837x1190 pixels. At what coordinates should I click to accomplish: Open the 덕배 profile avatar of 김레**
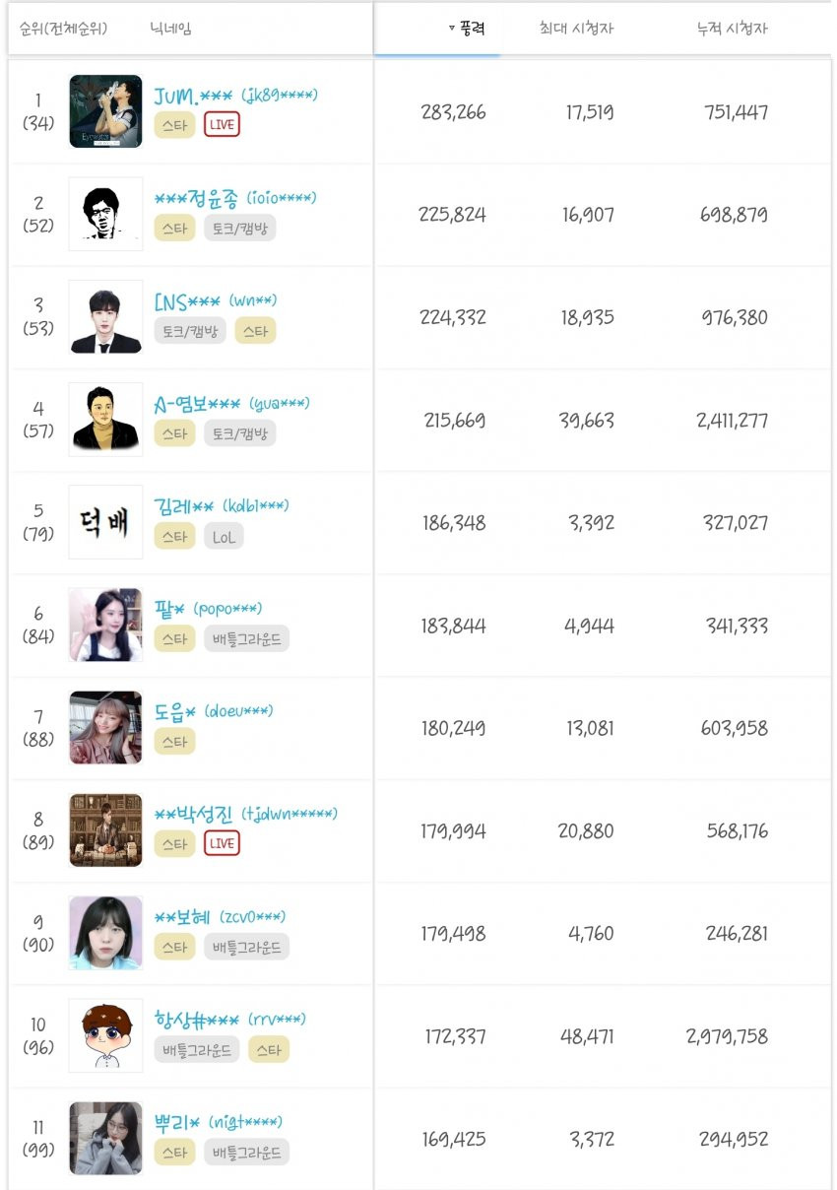click(105, 522)
